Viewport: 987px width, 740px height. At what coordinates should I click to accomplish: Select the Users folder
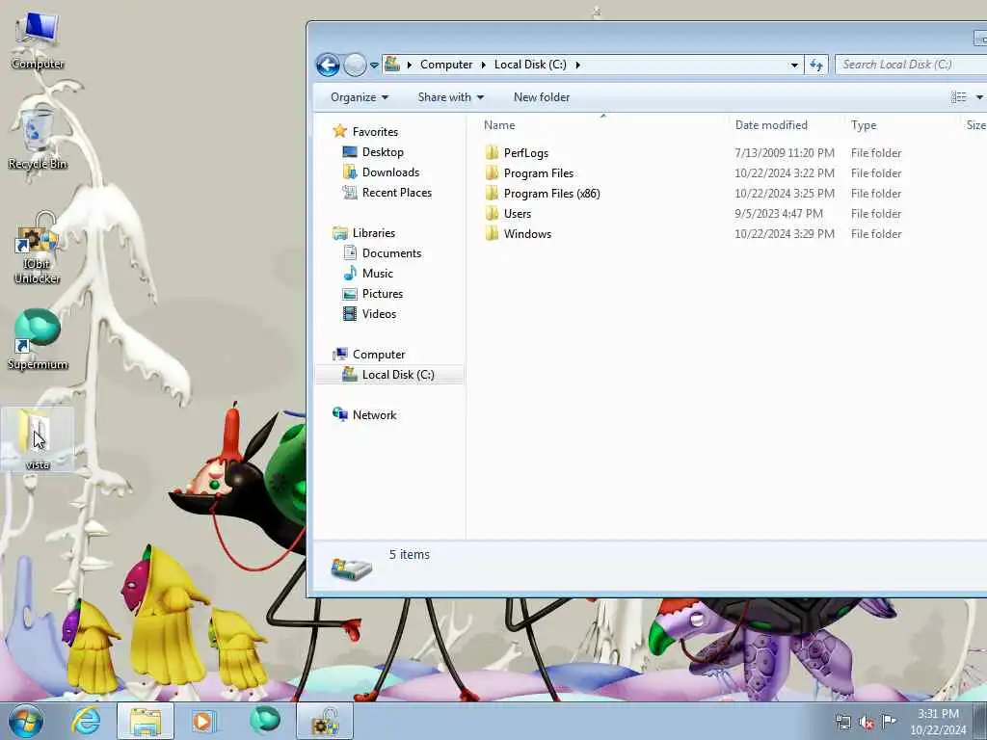[x=517, y=213]
